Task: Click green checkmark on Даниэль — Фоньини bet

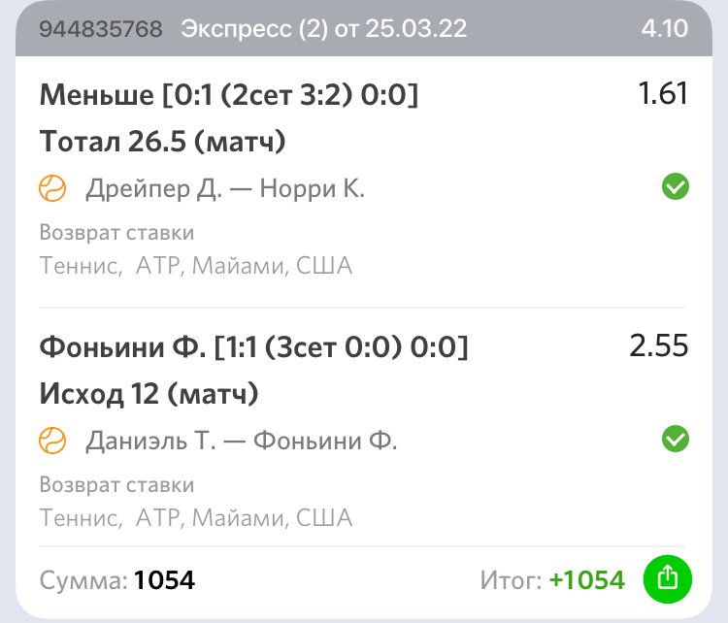Action: (x=675, y=440)
